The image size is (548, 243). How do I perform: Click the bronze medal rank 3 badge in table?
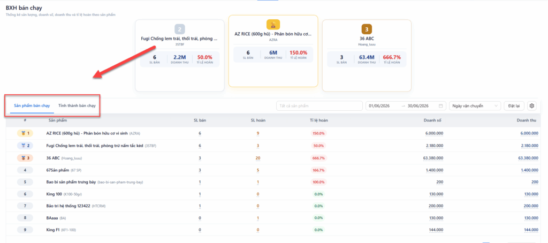[25, 158]
